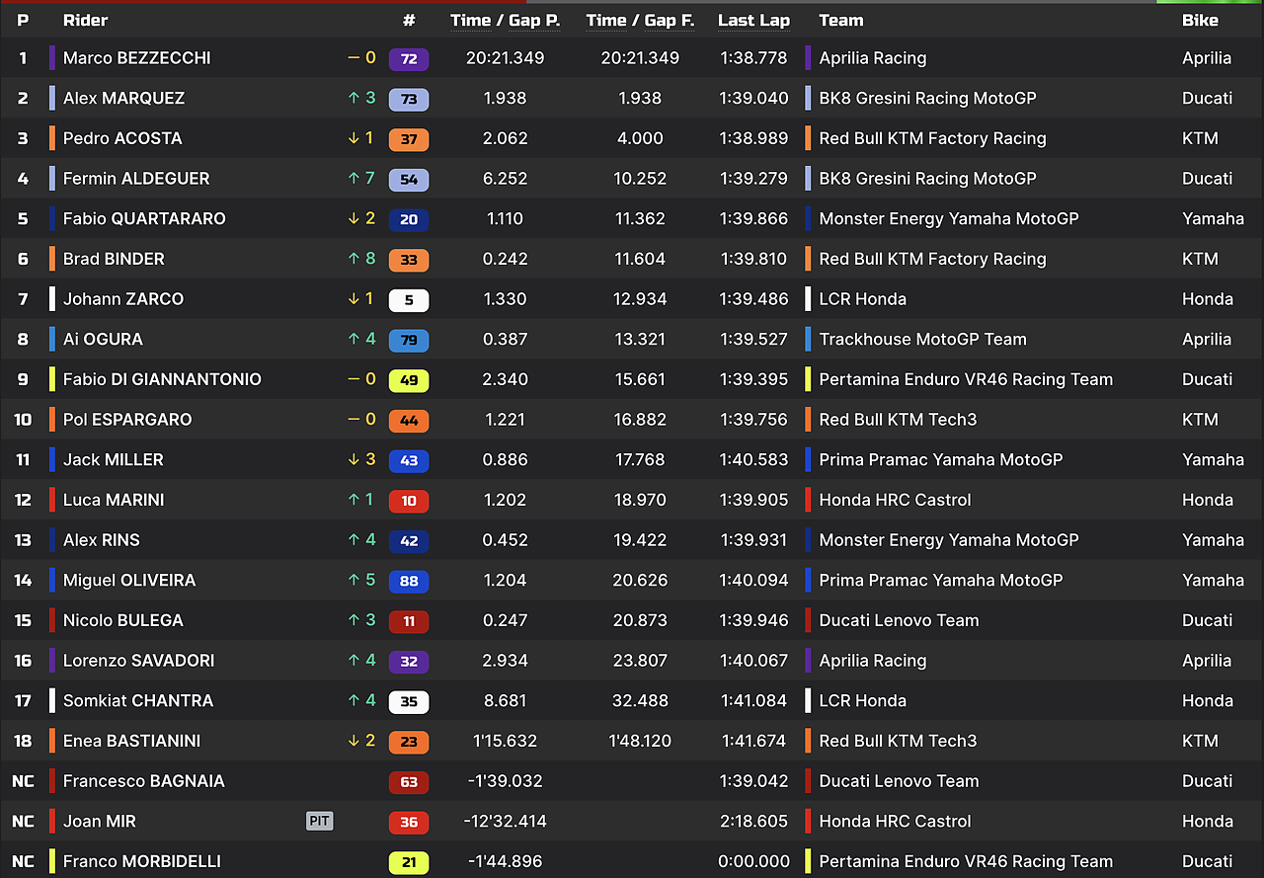Open rider Pedro ACOSTA's name
The width and height of the screenshot is (1264, 878).
(x=122, y=138)
